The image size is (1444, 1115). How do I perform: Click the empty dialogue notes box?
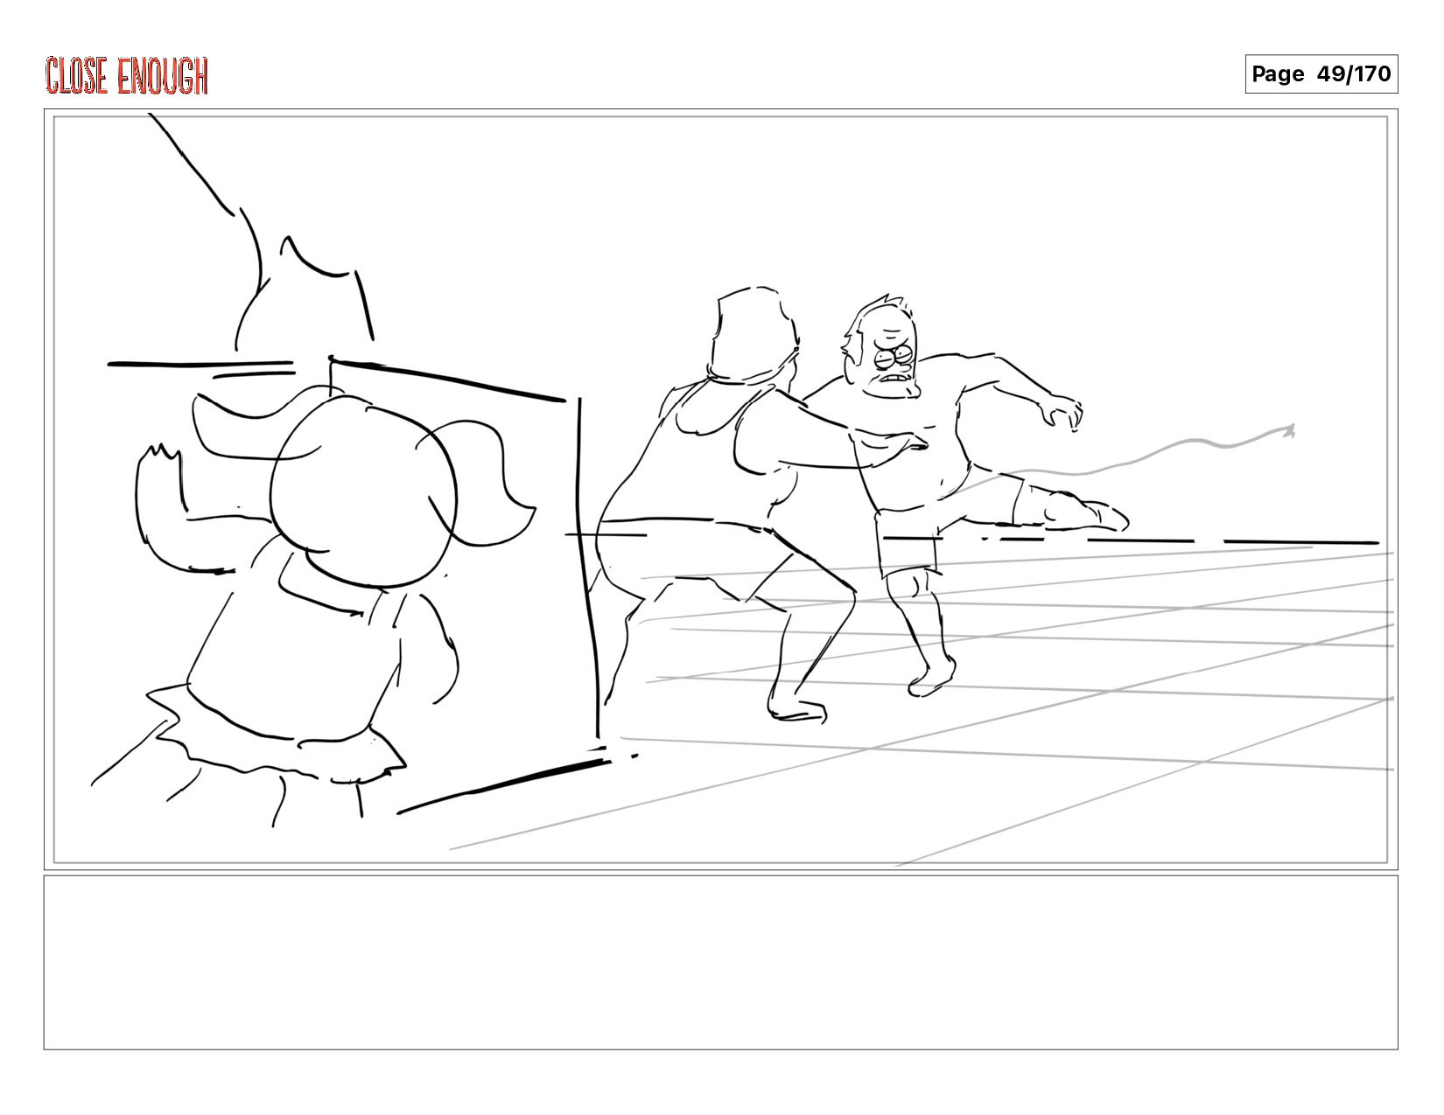pos(721,963)
